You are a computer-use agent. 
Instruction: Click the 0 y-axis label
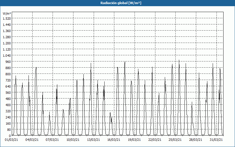(x=10, y=136)
